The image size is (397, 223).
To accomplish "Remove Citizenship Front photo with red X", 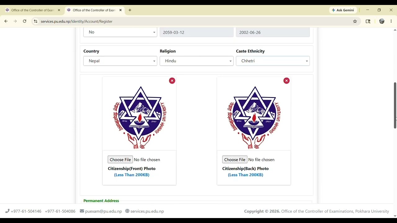I will point(172,81).
